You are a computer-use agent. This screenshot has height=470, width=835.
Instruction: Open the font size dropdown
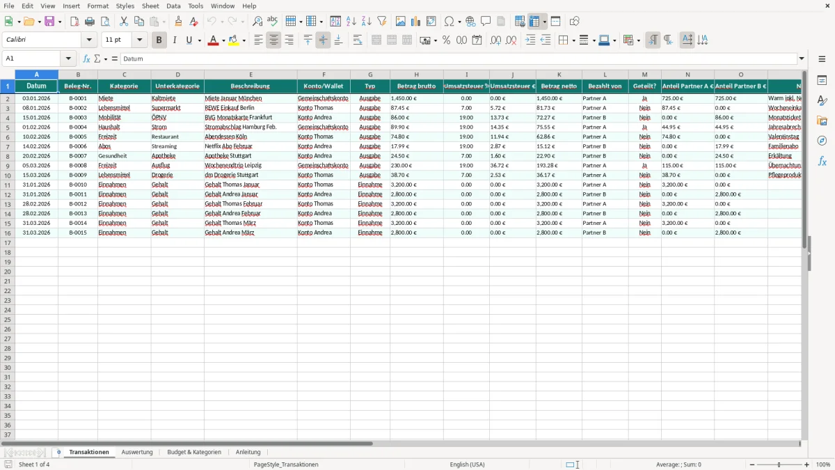(x=139, y=40)
